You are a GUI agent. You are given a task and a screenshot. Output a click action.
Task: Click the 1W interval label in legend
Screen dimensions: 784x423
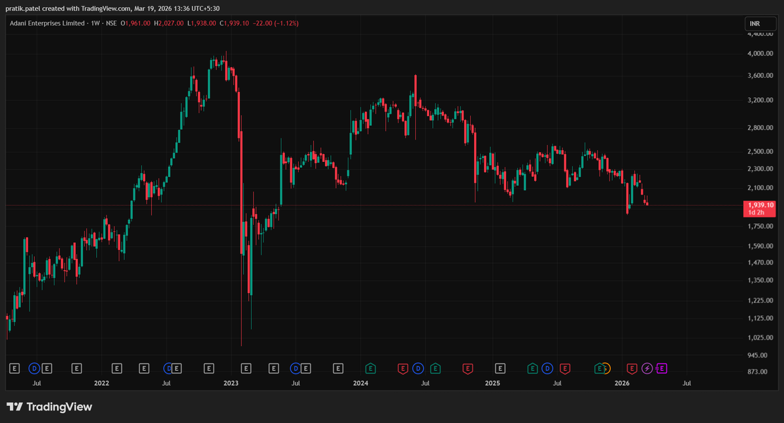point(95,23)
